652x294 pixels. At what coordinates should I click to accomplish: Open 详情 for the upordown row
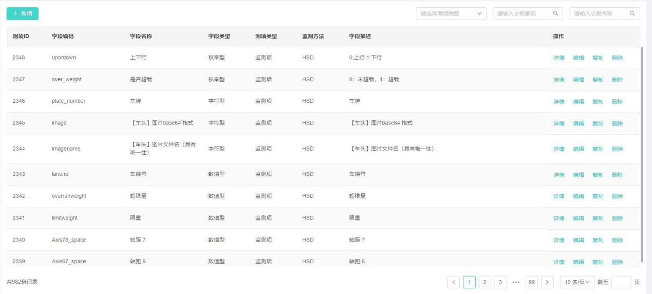point(558,58)
